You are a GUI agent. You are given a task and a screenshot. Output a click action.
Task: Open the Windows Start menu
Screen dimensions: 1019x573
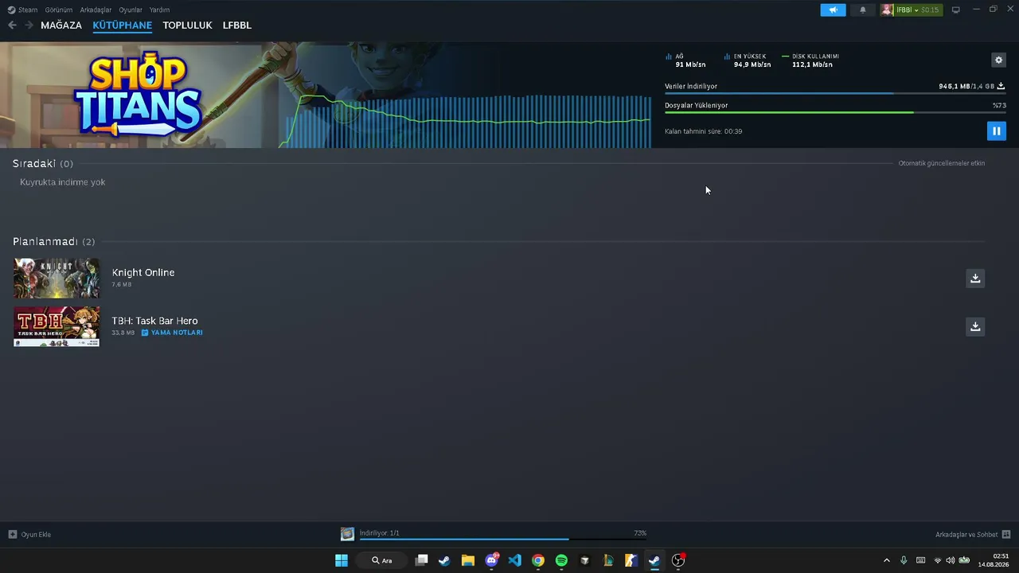(342, 560)
